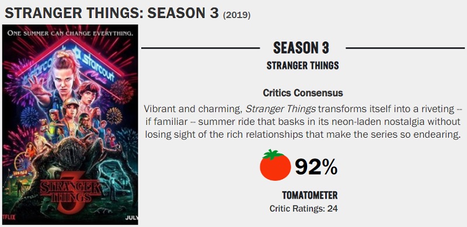The height and width of the screenshot is (227, 467).
Task: Click the TOMATOMETER label
Action: pyautogui.click(x=310, y=195)
